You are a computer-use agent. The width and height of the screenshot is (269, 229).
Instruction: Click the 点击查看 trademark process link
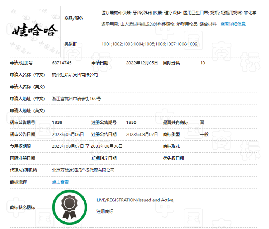pos(60,182)
